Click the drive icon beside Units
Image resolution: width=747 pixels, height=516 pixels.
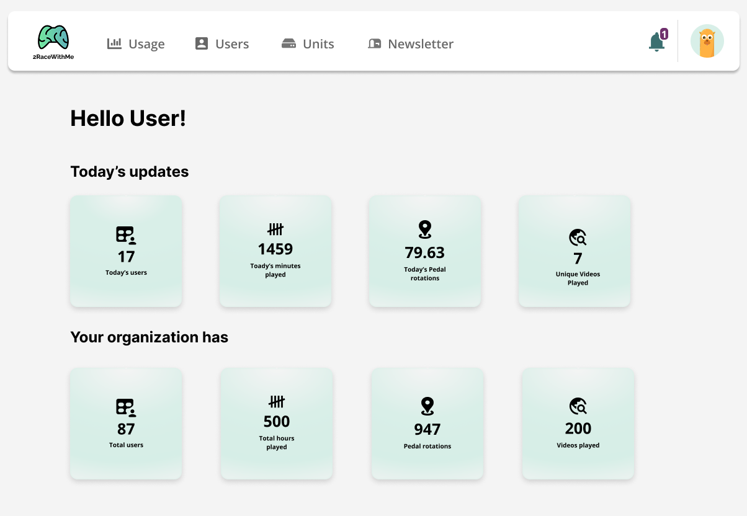tap(289, 43)
